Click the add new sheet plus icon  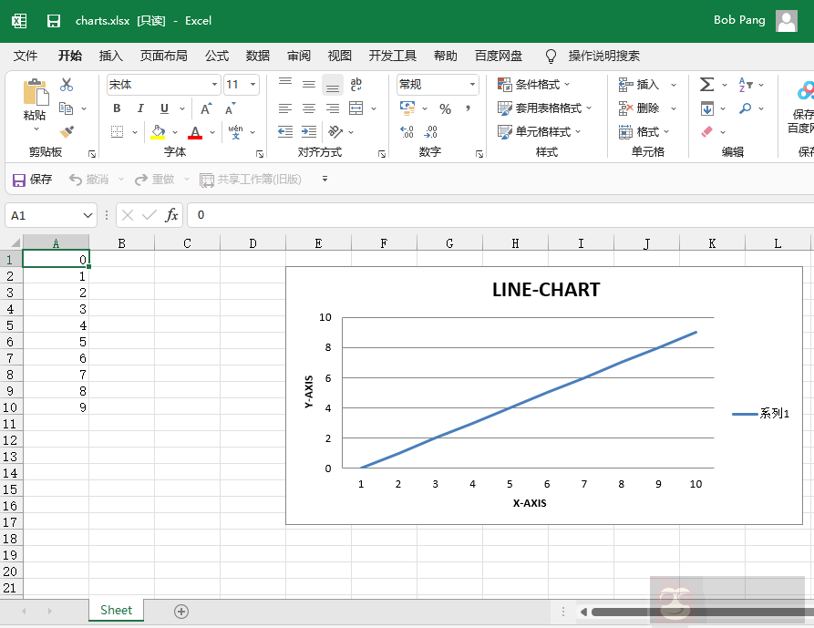[181, 611]
